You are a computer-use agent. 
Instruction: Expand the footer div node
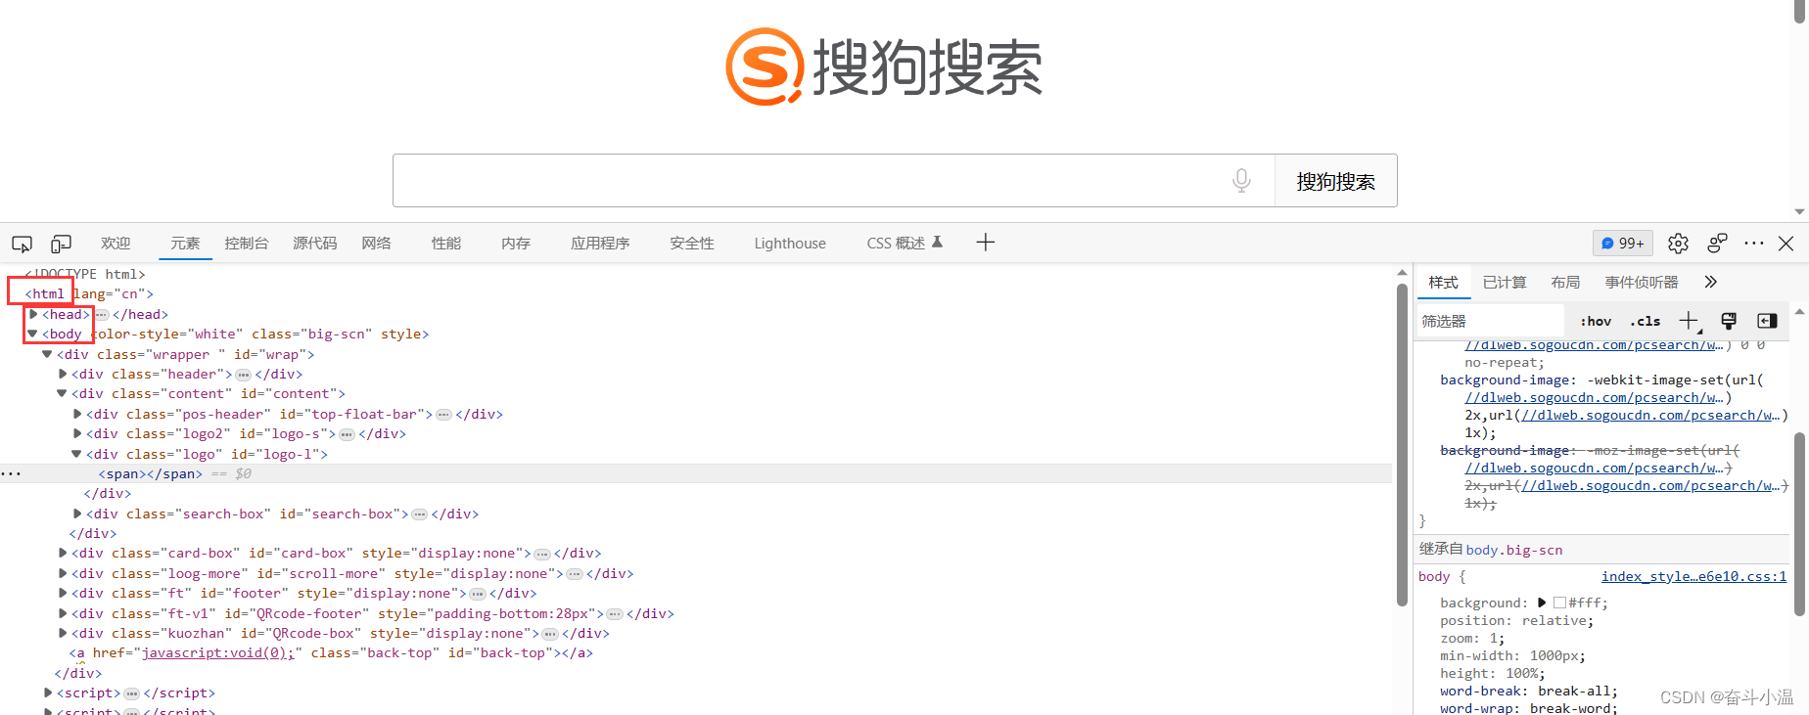pyautogui.click(x=63, y=593)
